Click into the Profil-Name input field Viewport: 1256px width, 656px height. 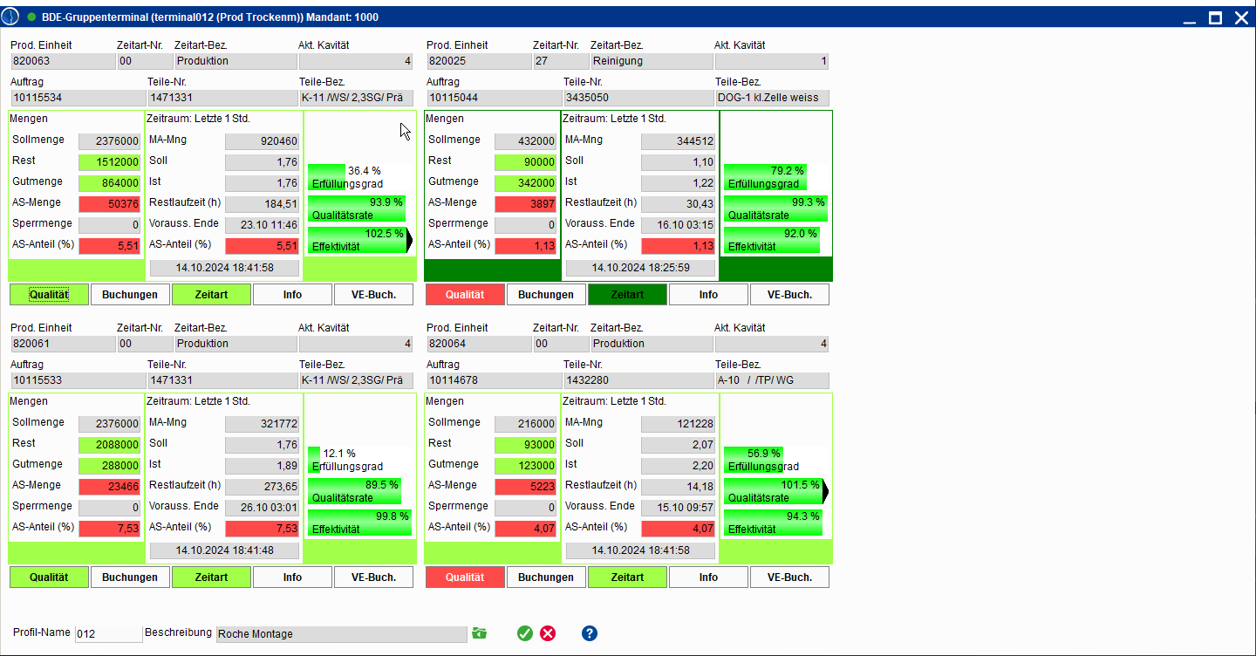[108, 634]
